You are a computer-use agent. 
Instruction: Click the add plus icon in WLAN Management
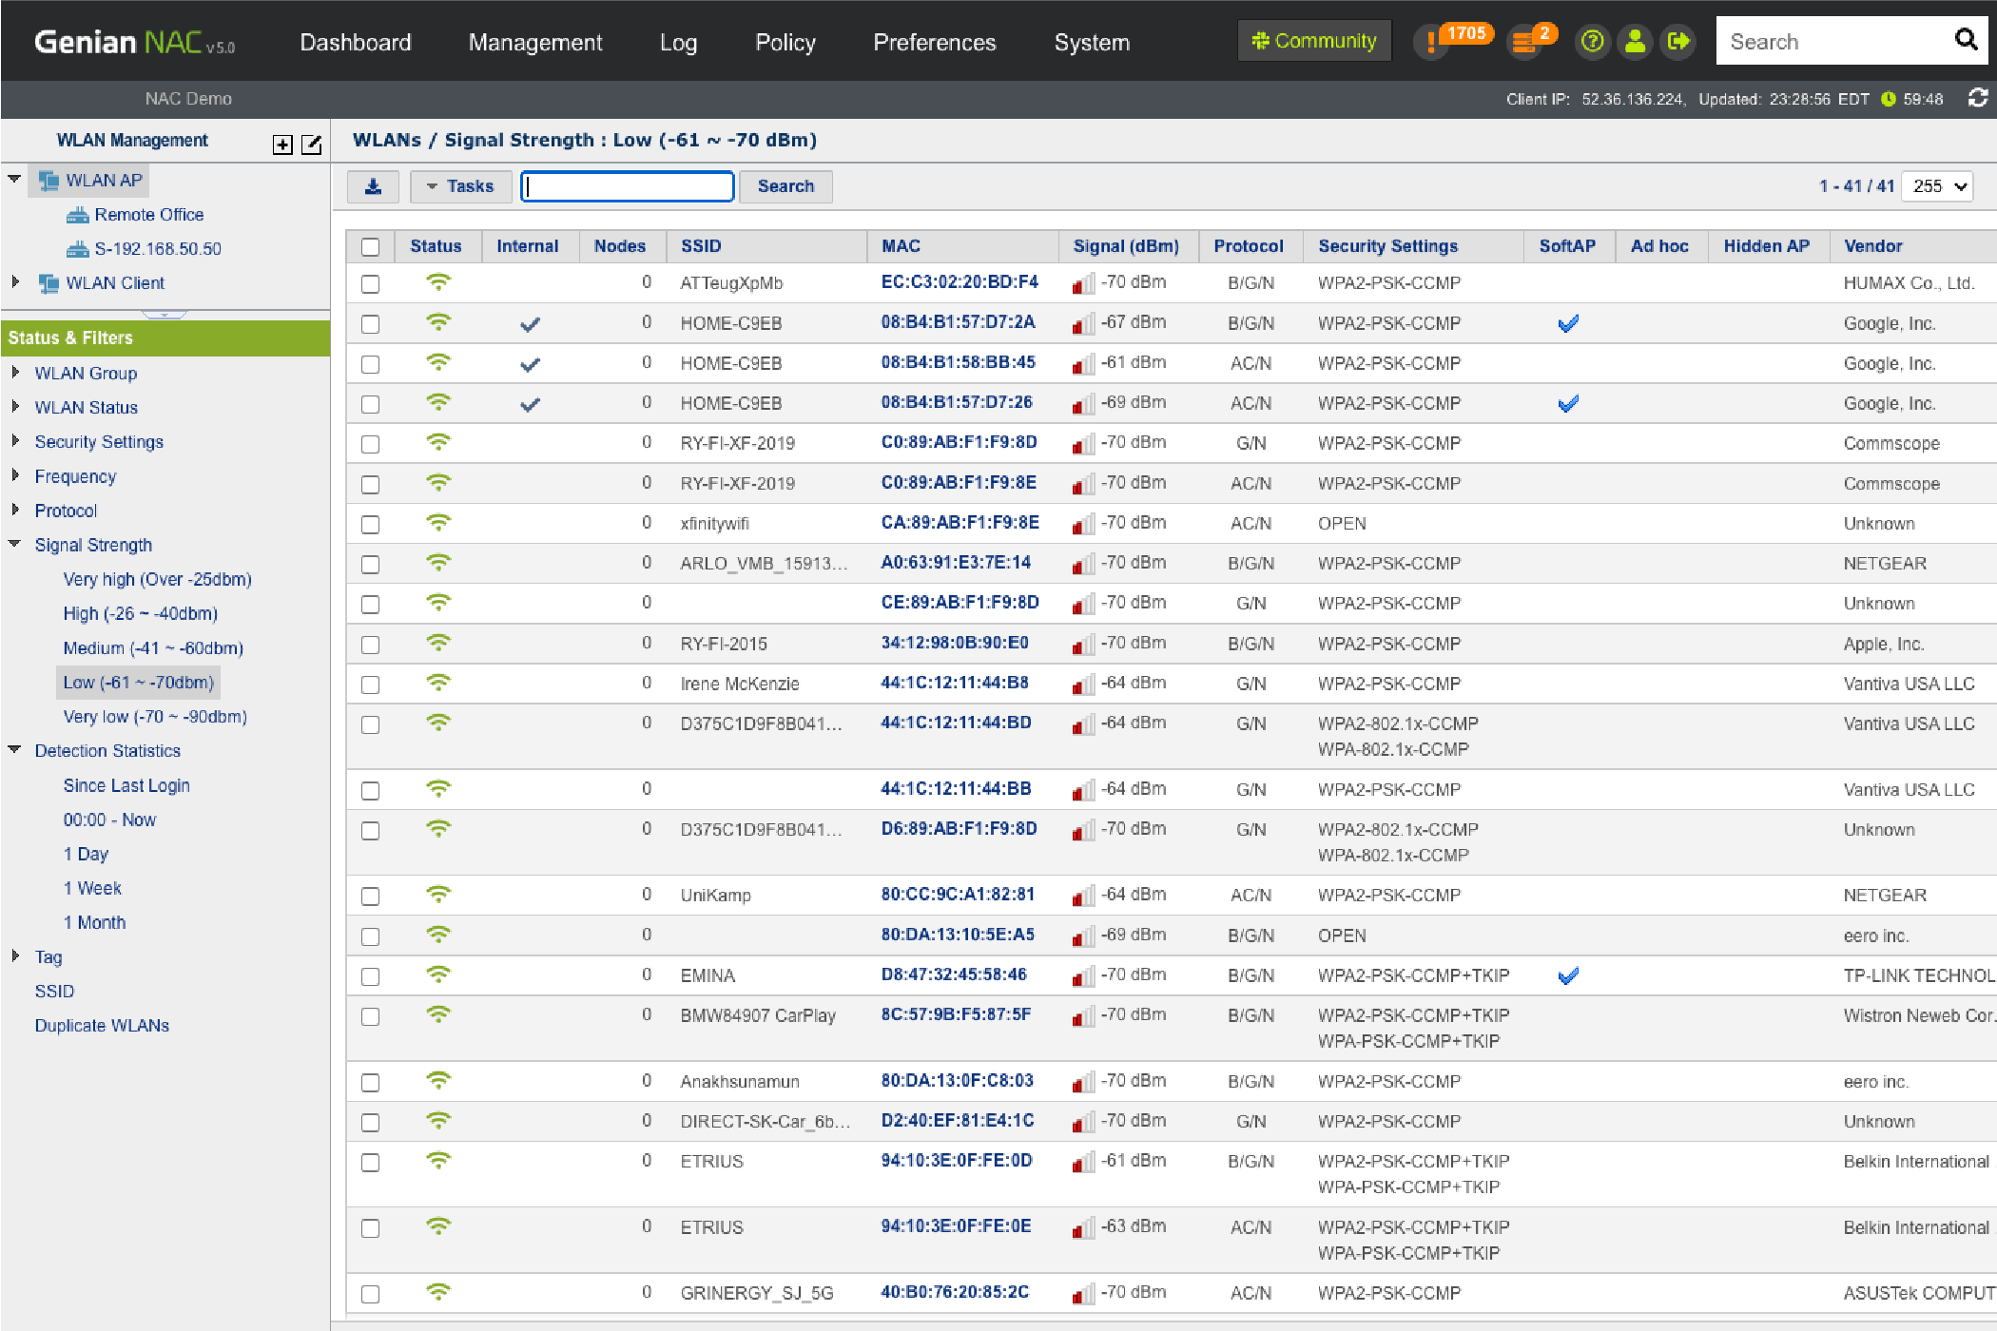point(282,145)
